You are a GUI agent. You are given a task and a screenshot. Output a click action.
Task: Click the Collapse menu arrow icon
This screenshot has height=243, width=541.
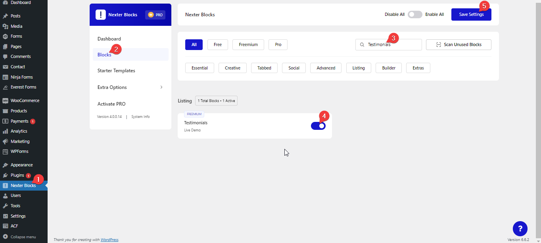click(x=5, y=237)
